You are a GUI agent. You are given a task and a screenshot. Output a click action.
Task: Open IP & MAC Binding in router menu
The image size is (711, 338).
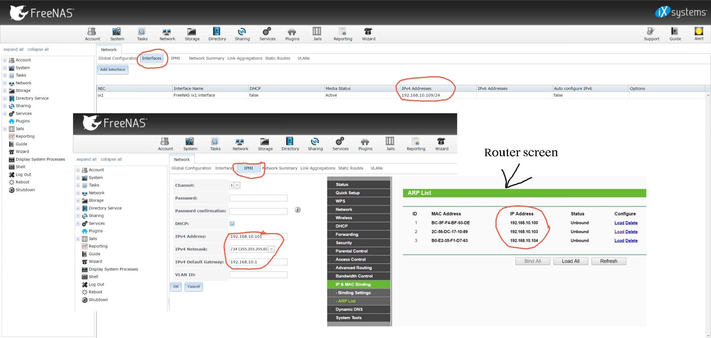click(x=358, y=285)
